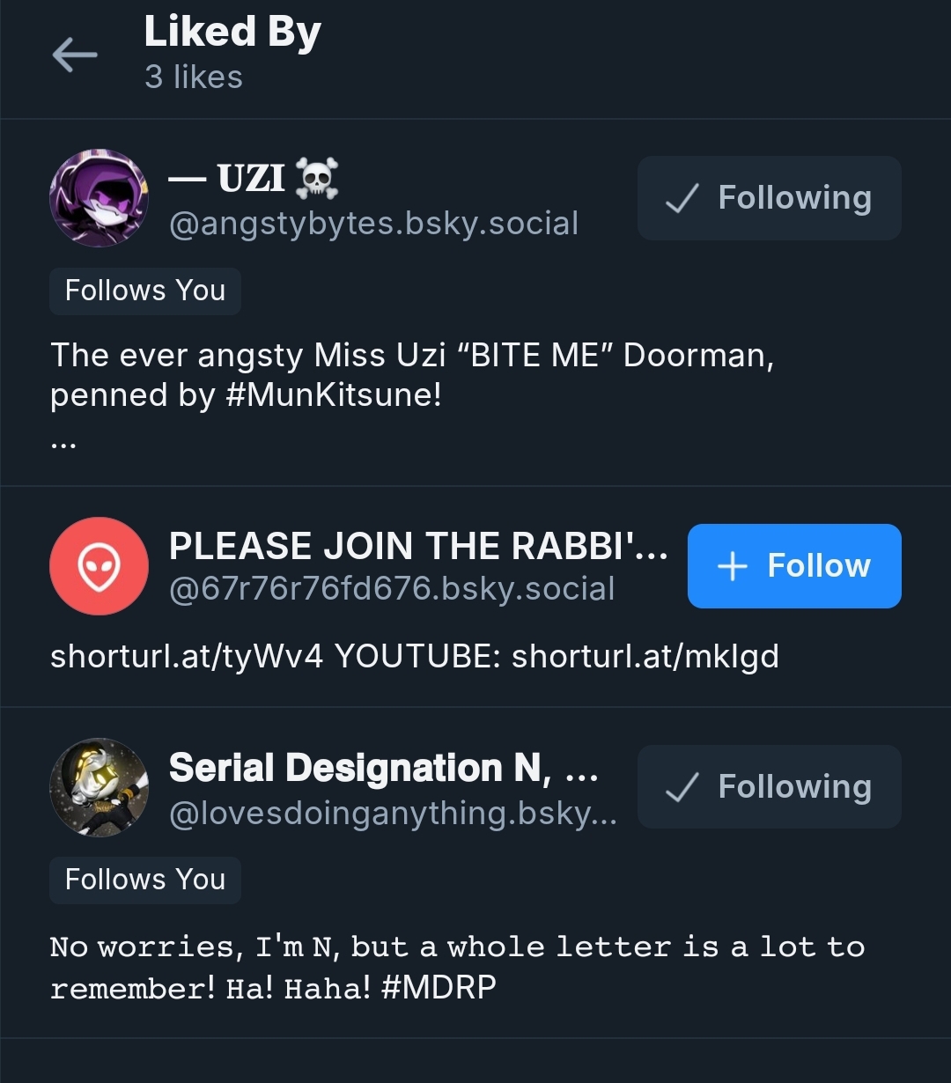
Task: Open the #MunKitsune hashtag
Action: [333, 395]
